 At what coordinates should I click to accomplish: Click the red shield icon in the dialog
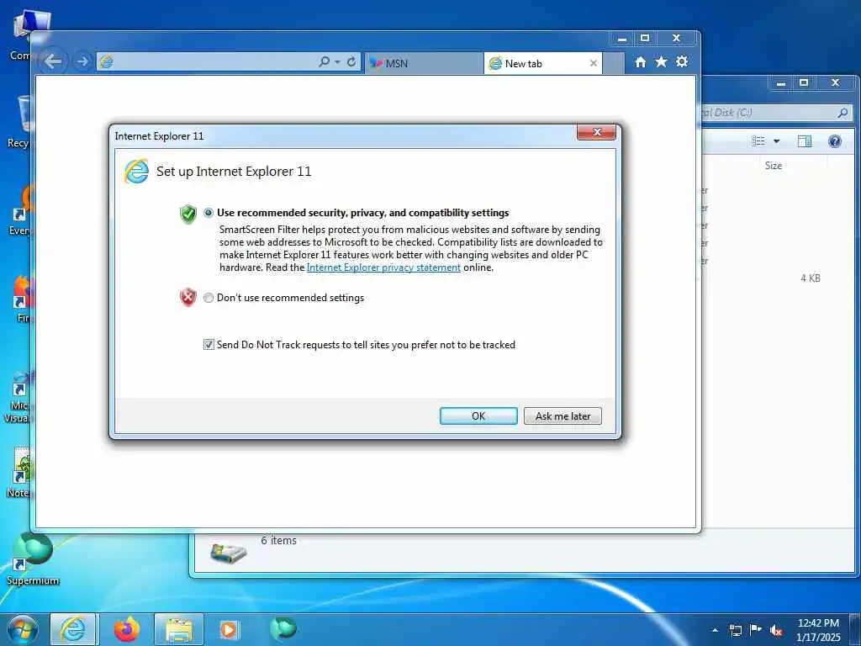(188, 297)
